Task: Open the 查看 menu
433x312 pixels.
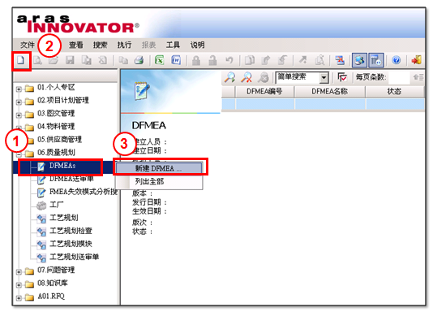Action: click(x=76, y=45)
